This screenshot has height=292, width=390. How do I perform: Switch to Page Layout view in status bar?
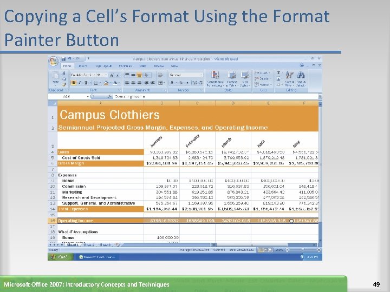tap(265, 250)
